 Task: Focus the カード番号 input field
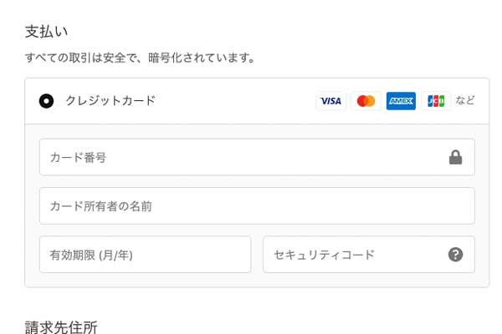tap(234, 157)
